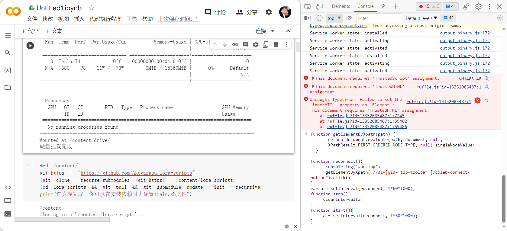Screen dimensions: 507x231
Task: Click the red error icon beside Uncaught TypeError link
Action: tap(477, 101)
